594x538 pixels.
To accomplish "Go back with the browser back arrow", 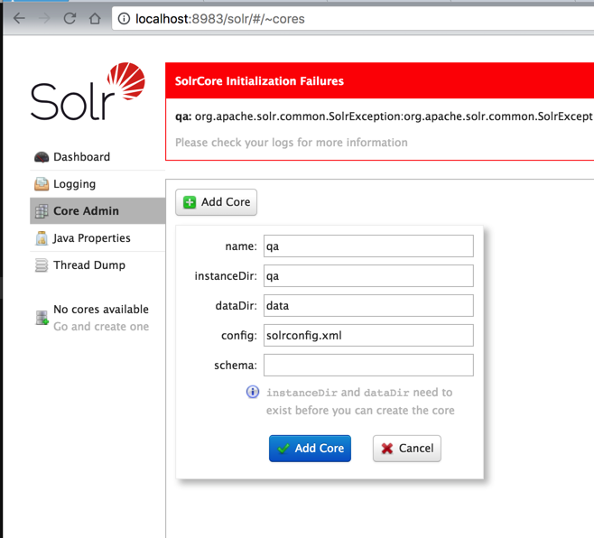I will (19, 18).
